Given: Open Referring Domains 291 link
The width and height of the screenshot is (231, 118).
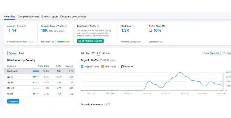Looking at the screenshot, I should point(140,42).
